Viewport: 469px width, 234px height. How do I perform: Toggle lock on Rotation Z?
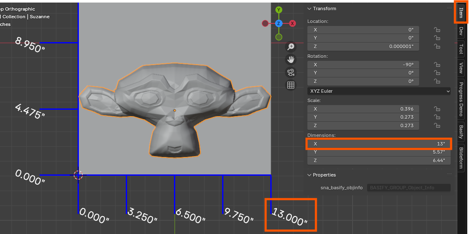(437, 81)
